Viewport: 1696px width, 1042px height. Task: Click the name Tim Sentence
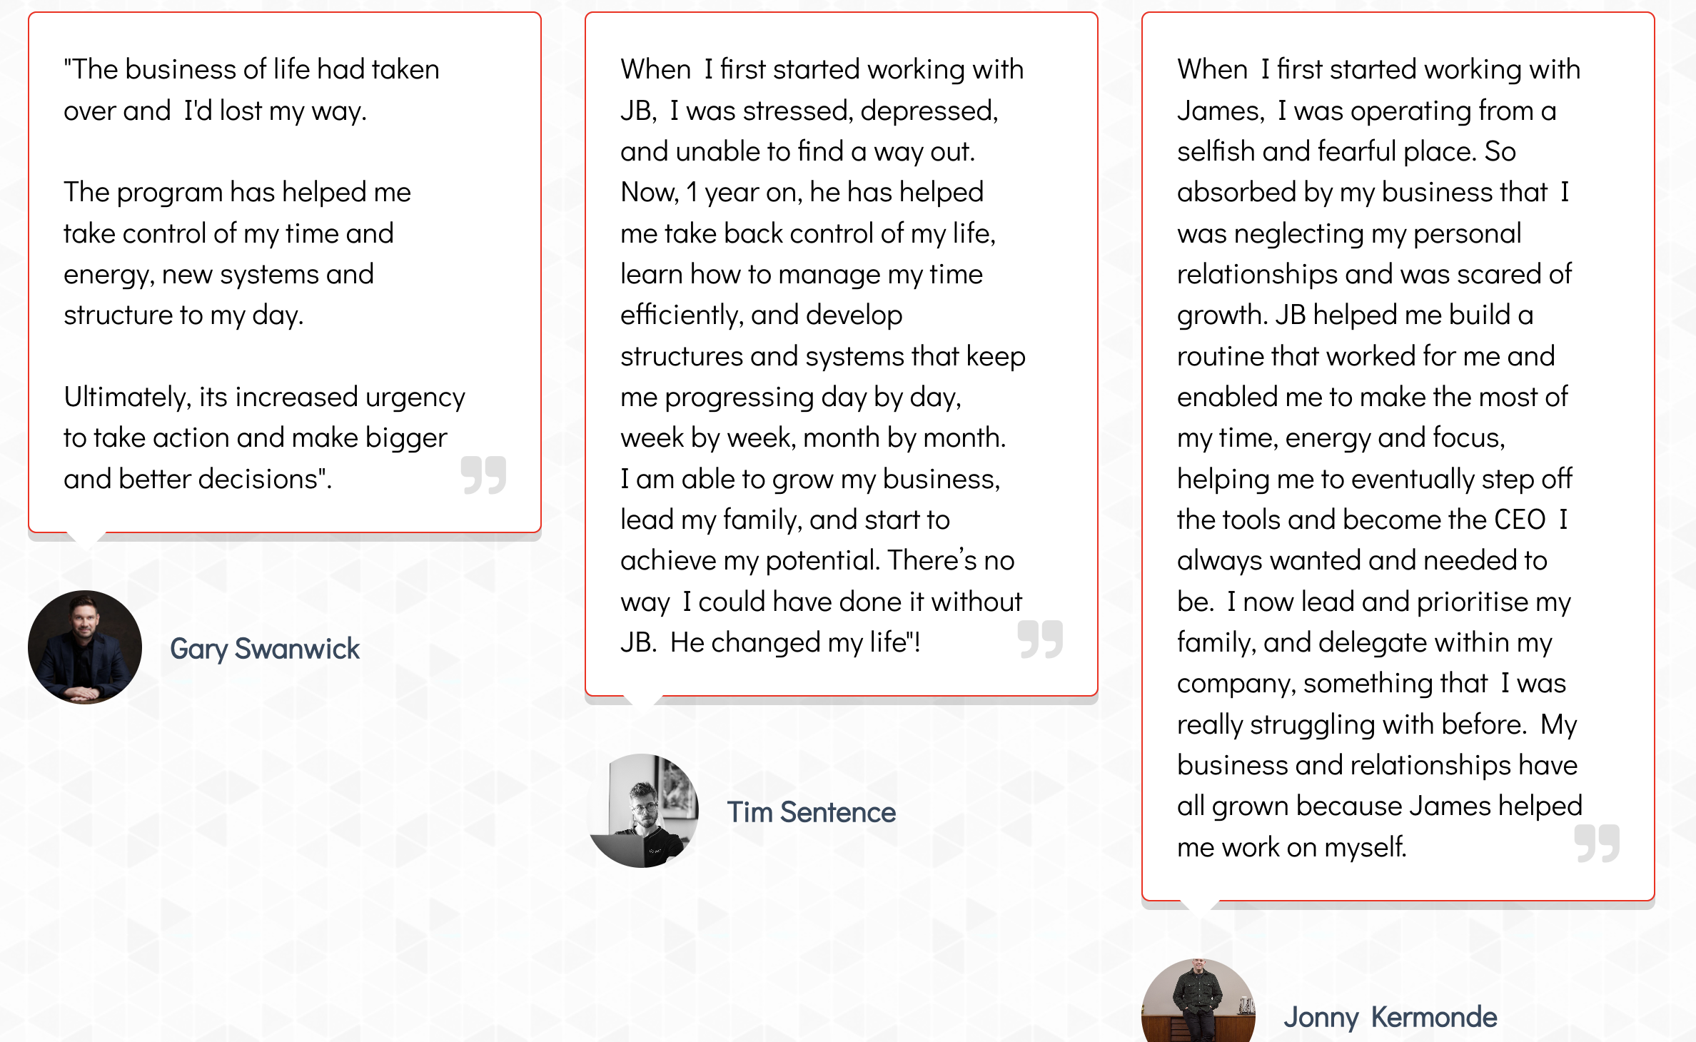tap(812, 812)
